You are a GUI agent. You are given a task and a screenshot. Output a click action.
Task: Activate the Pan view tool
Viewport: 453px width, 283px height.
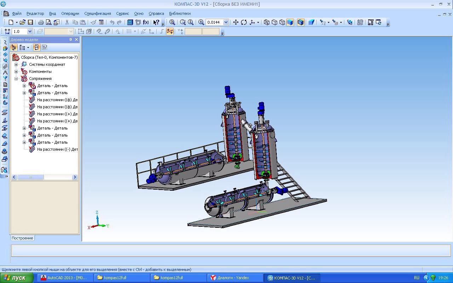236,22
